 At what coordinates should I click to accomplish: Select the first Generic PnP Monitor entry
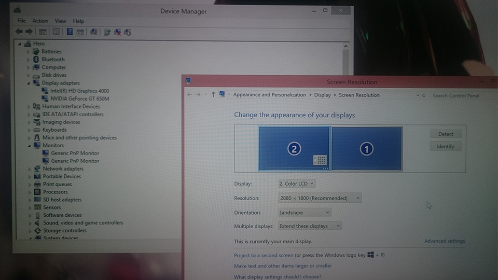click(x=75, y=153)
